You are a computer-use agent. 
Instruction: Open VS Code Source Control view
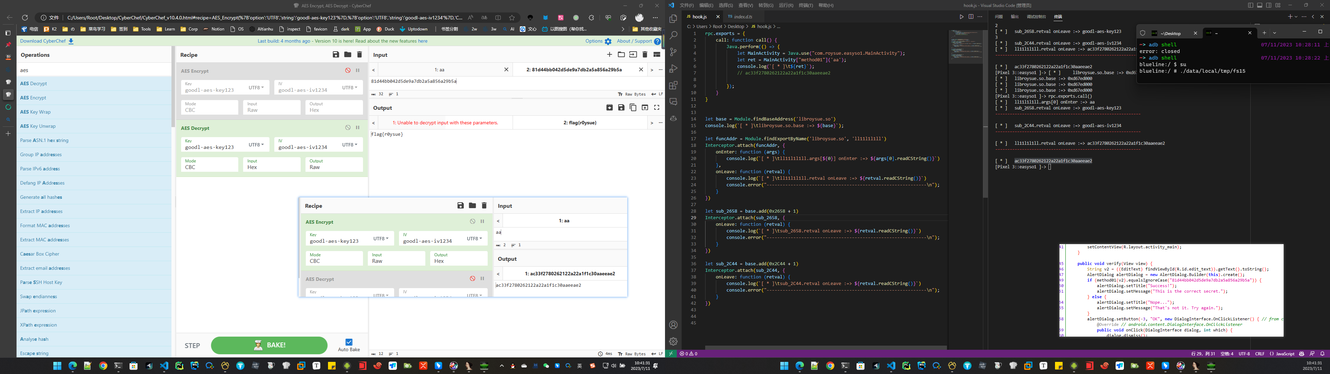click(x=673, y=52)
